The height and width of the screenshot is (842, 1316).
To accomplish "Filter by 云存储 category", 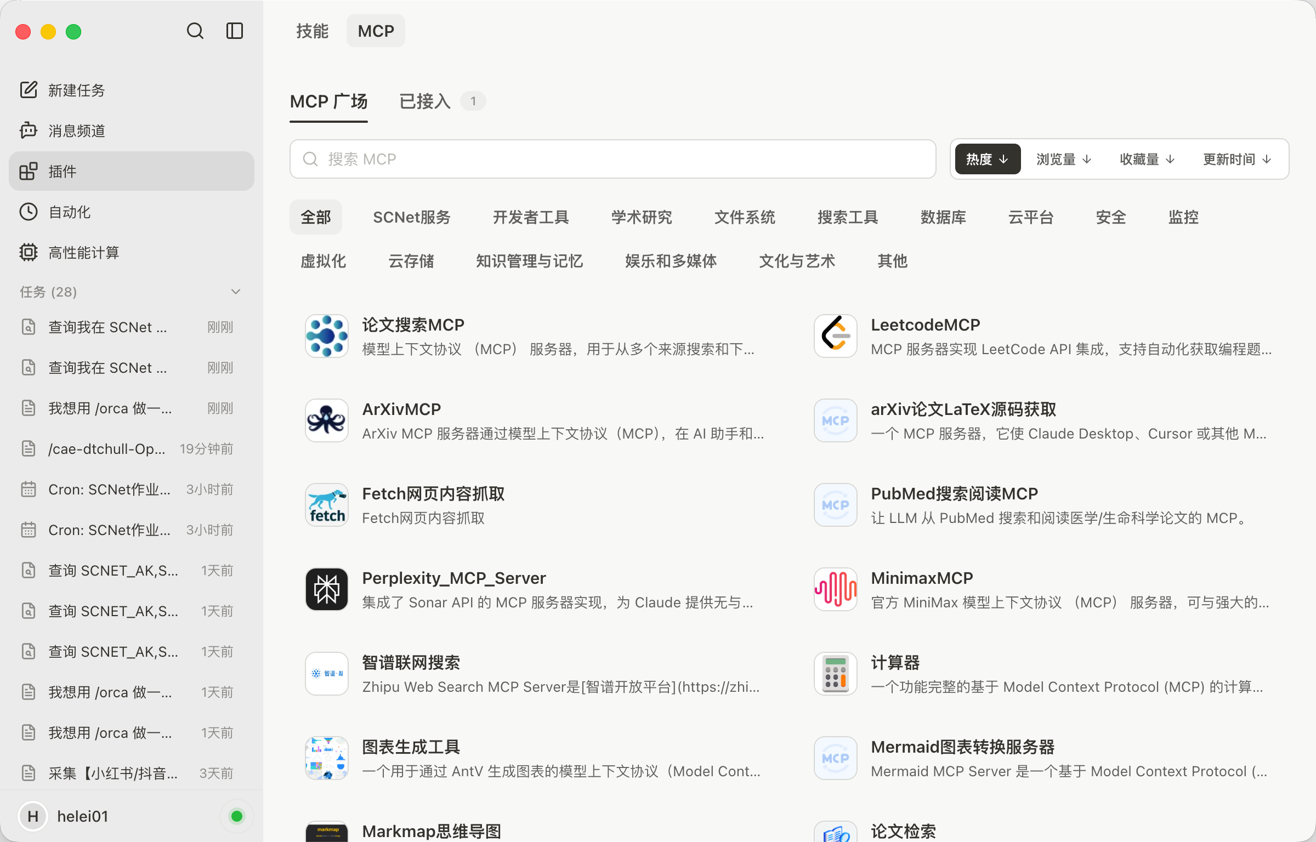I will pos(411,261).
